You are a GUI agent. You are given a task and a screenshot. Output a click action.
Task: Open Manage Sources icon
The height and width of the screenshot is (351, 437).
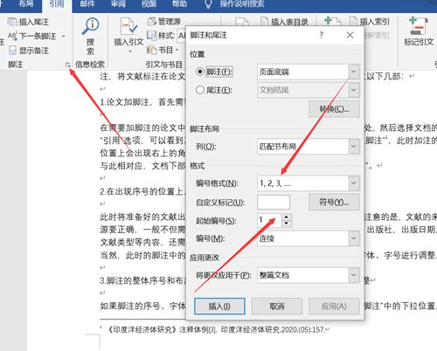[x=151, y=21]
